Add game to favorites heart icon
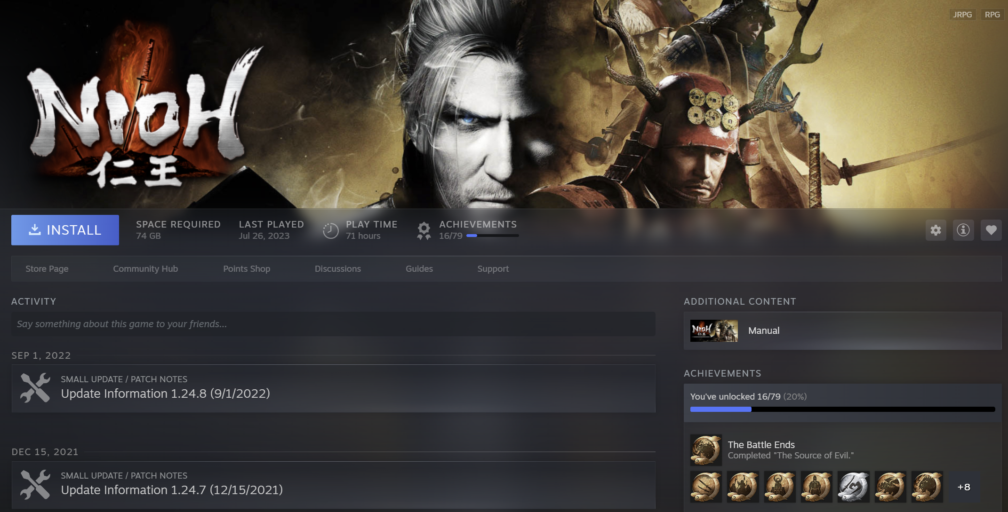This screenshot has width=1008, height=512. click(991, 230)
